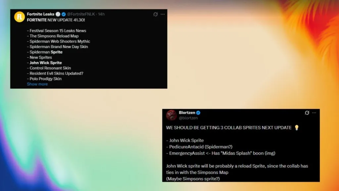The height and width of the screenshot is (191, 339).
Task: Click 'PedicureAntacid (Spiderman?)' line
Action: 199,147
